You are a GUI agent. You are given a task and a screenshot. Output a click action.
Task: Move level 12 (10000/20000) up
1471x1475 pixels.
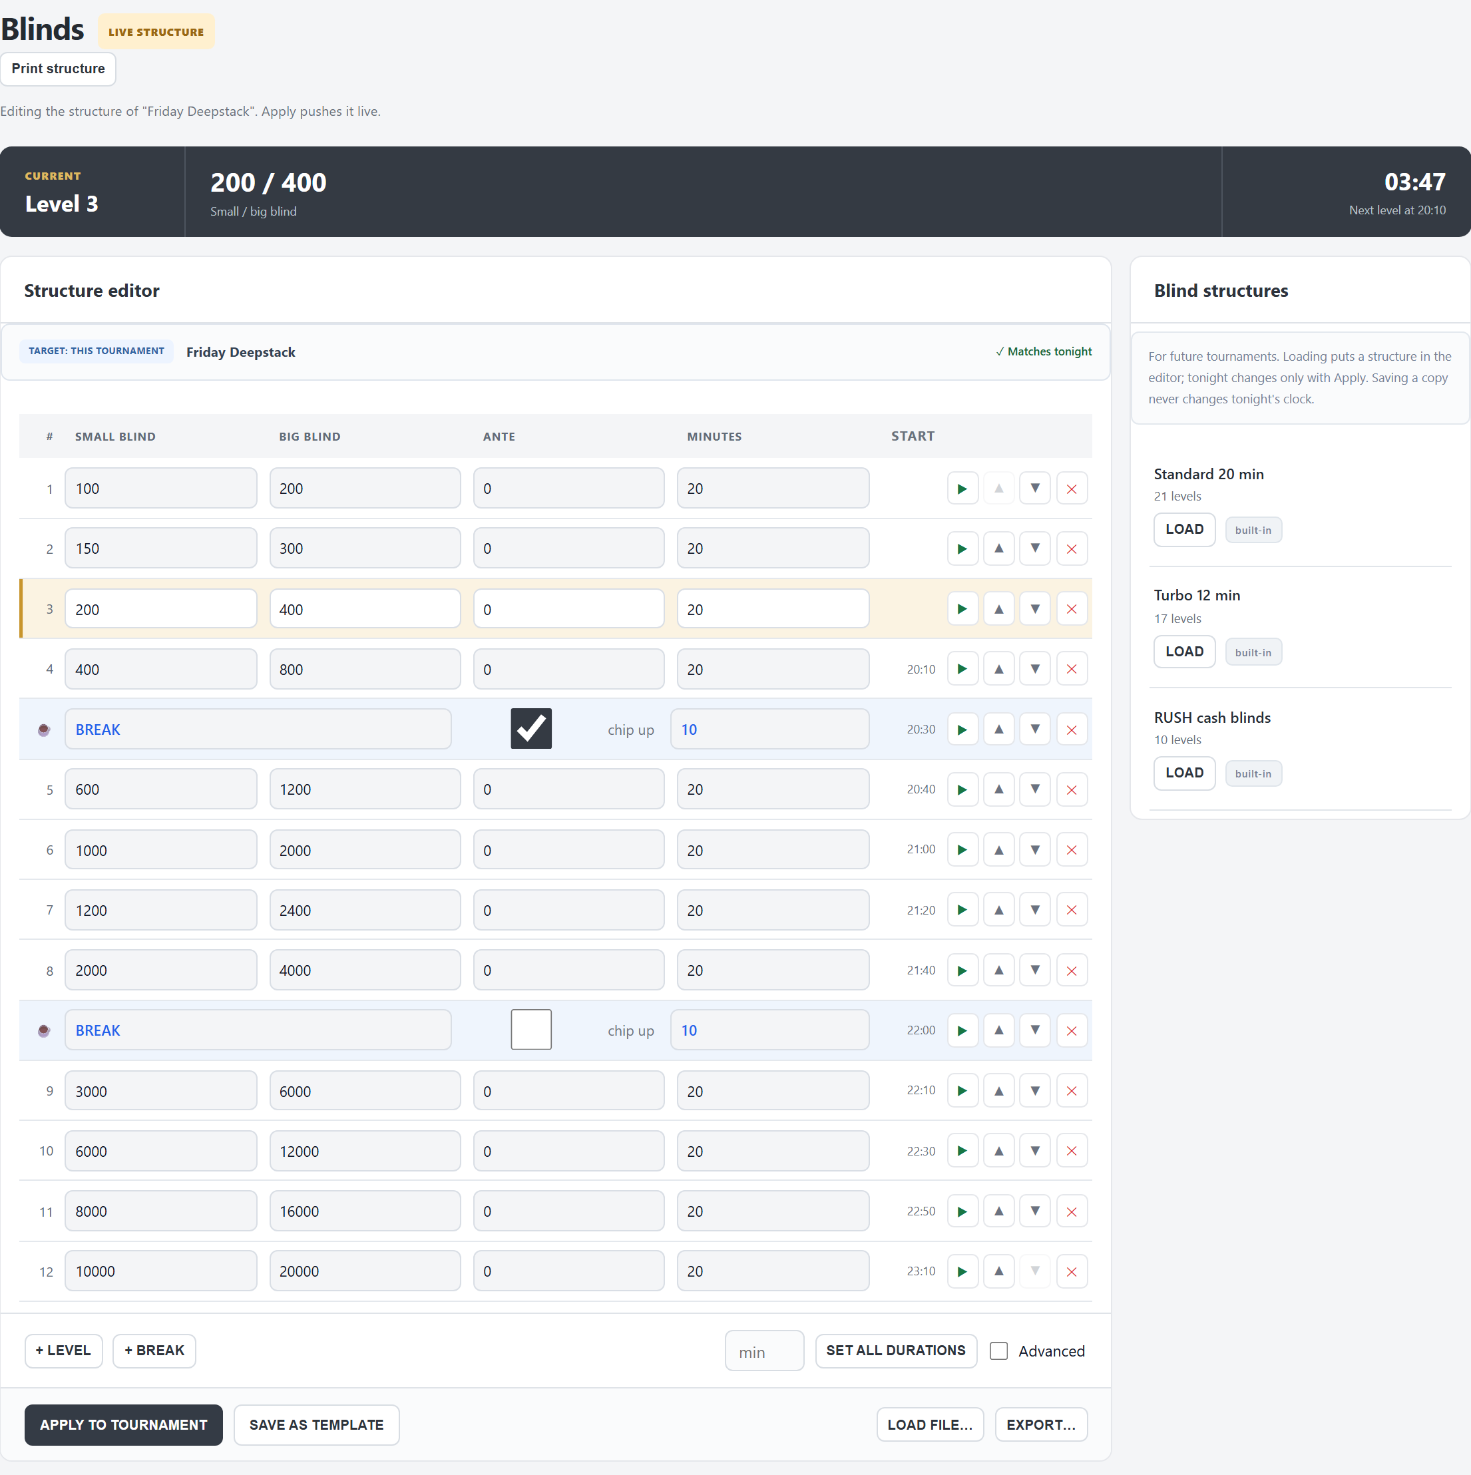point(998,1271)
